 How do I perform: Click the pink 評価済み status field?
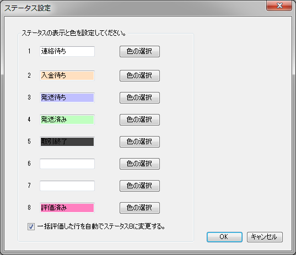point(67,208)
